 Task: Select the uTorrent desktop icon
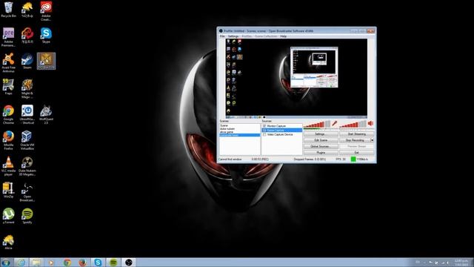coord(8,216)
